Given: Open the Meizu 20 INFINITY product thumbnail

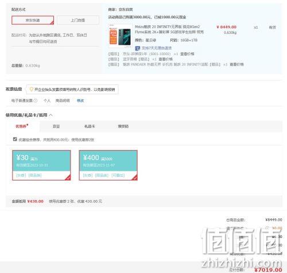Looking at the screenshot, I should [120, 36].
